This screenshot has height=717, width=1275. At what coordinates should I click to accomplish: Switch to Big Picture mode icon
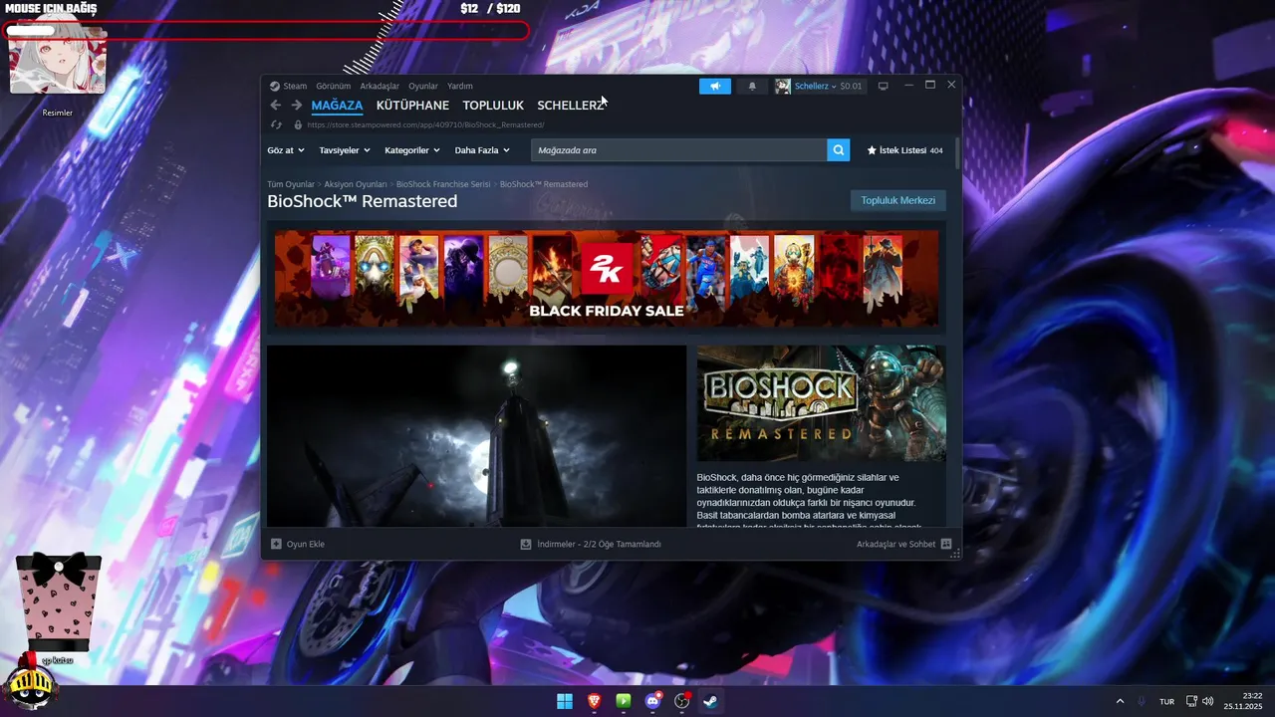coord(883,86)
